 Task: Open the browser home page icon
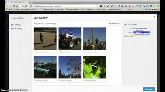(17, 6)
